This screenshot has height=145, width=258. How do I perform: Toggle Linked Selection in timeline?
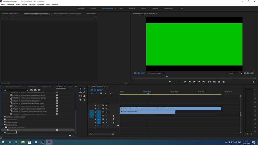click(x=101, y=93)
